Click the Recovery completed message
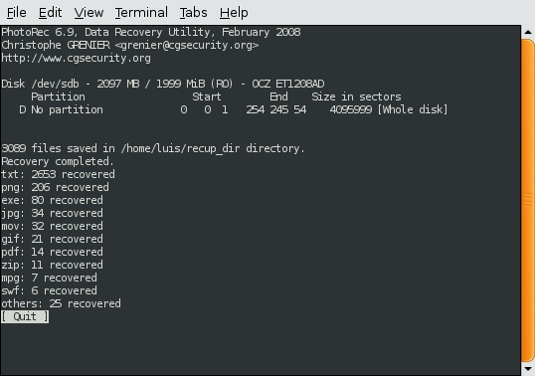 [x=58, y=161]
